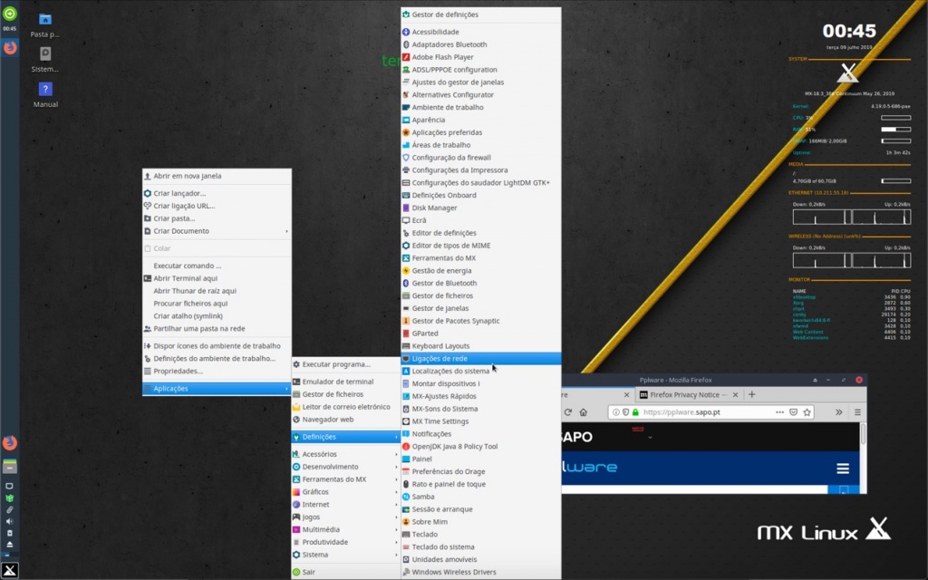
Task: Open a new tab with the plus button
Action: click(751, 394)
